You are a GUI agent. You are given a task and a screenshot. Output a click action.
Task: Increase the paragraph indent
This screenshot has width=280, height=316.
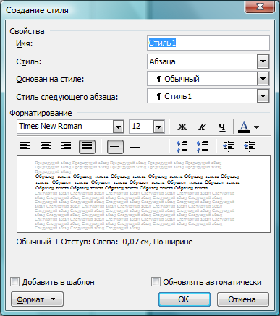(x=250, y=146)
